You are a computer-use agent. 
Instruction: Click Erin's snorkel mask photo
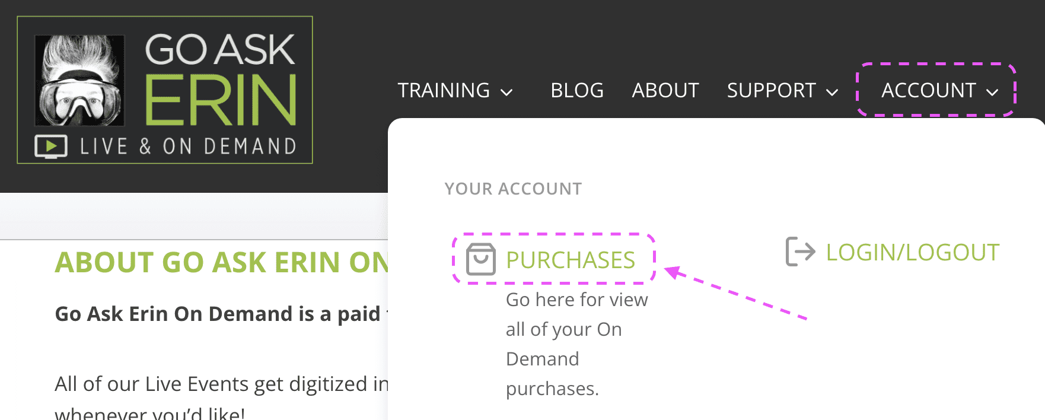pyautogui.click(x=79, y=81)
